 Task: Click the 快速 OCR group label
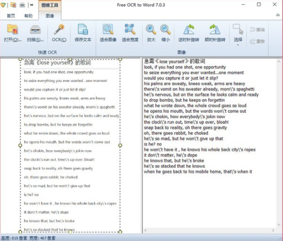(x=47, y=52)
